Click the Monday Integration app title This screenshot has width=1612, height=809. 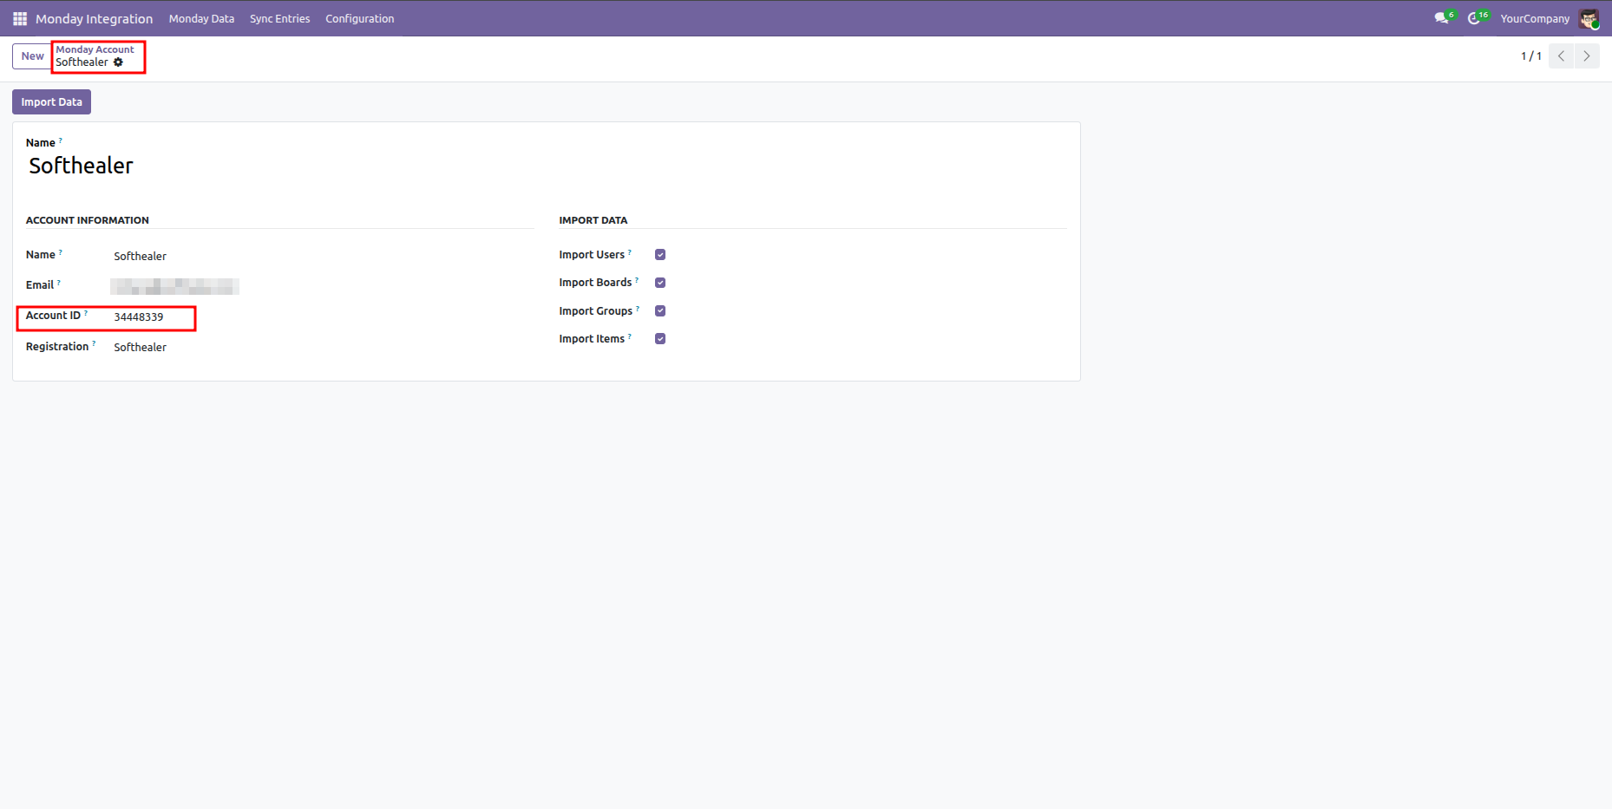tap(94, 18)
